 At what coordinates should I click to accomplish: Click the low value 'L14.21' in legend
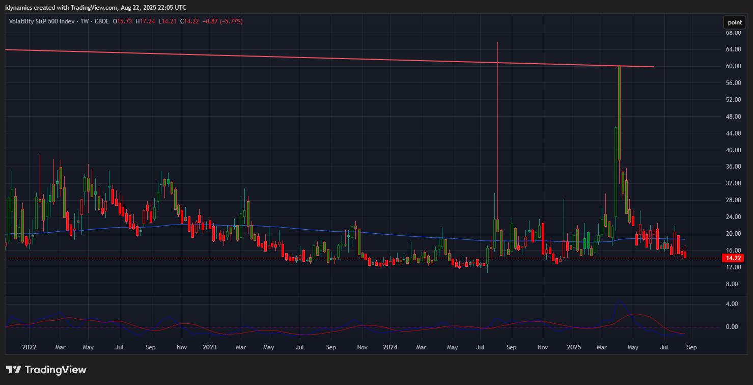click(166, 21)
